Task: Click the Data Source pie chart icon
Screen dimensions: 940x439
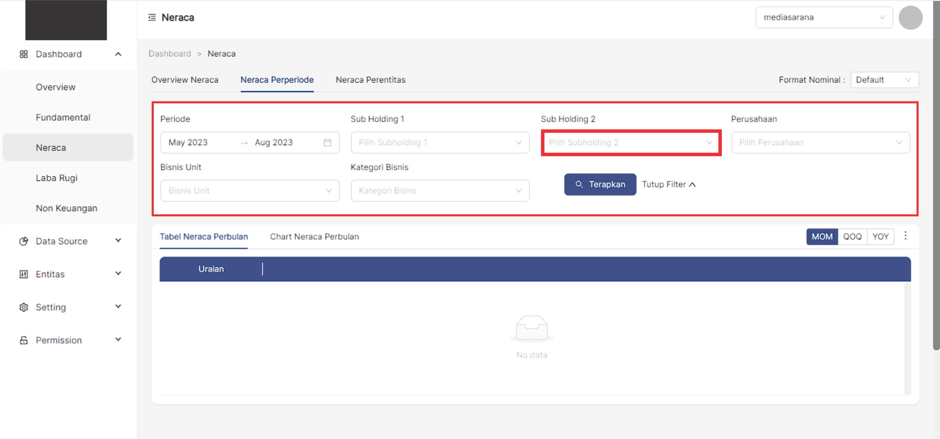Action: pos(23,241)
